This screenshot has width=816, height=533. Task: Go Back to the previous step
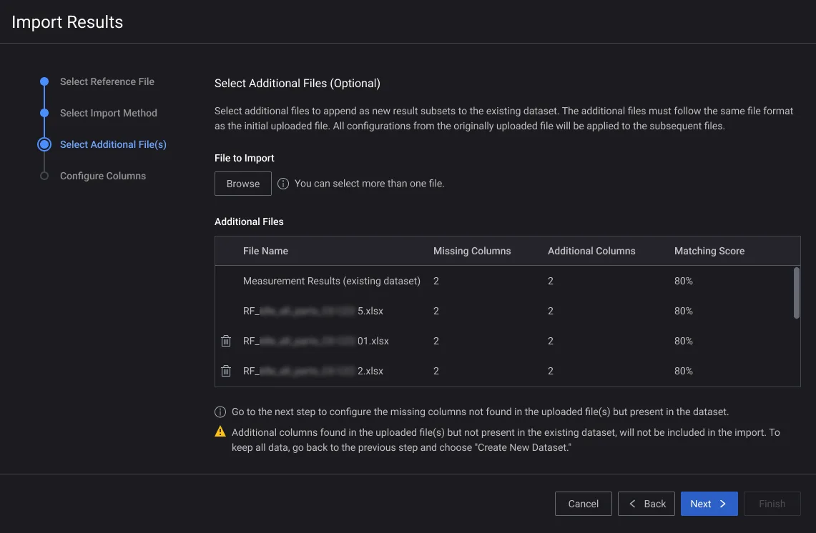point(647,504)
